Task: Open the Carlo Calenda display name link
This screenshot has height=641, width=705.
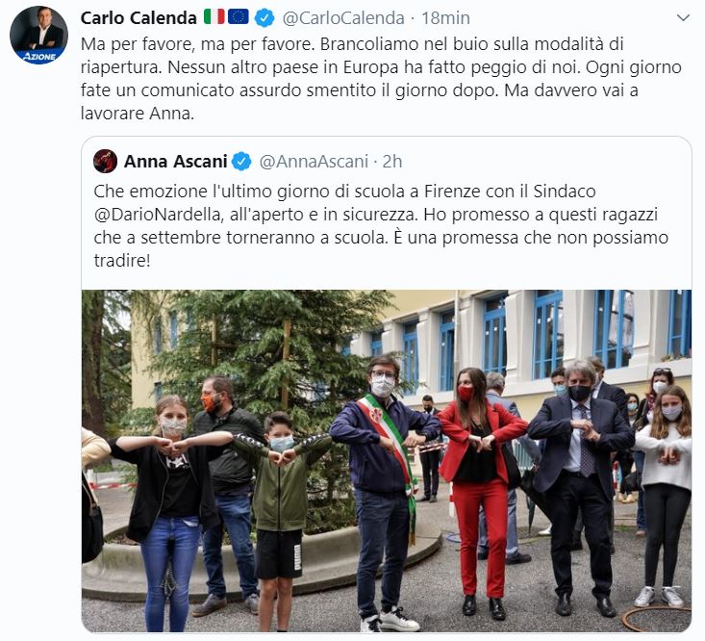Action: [138, 18]
